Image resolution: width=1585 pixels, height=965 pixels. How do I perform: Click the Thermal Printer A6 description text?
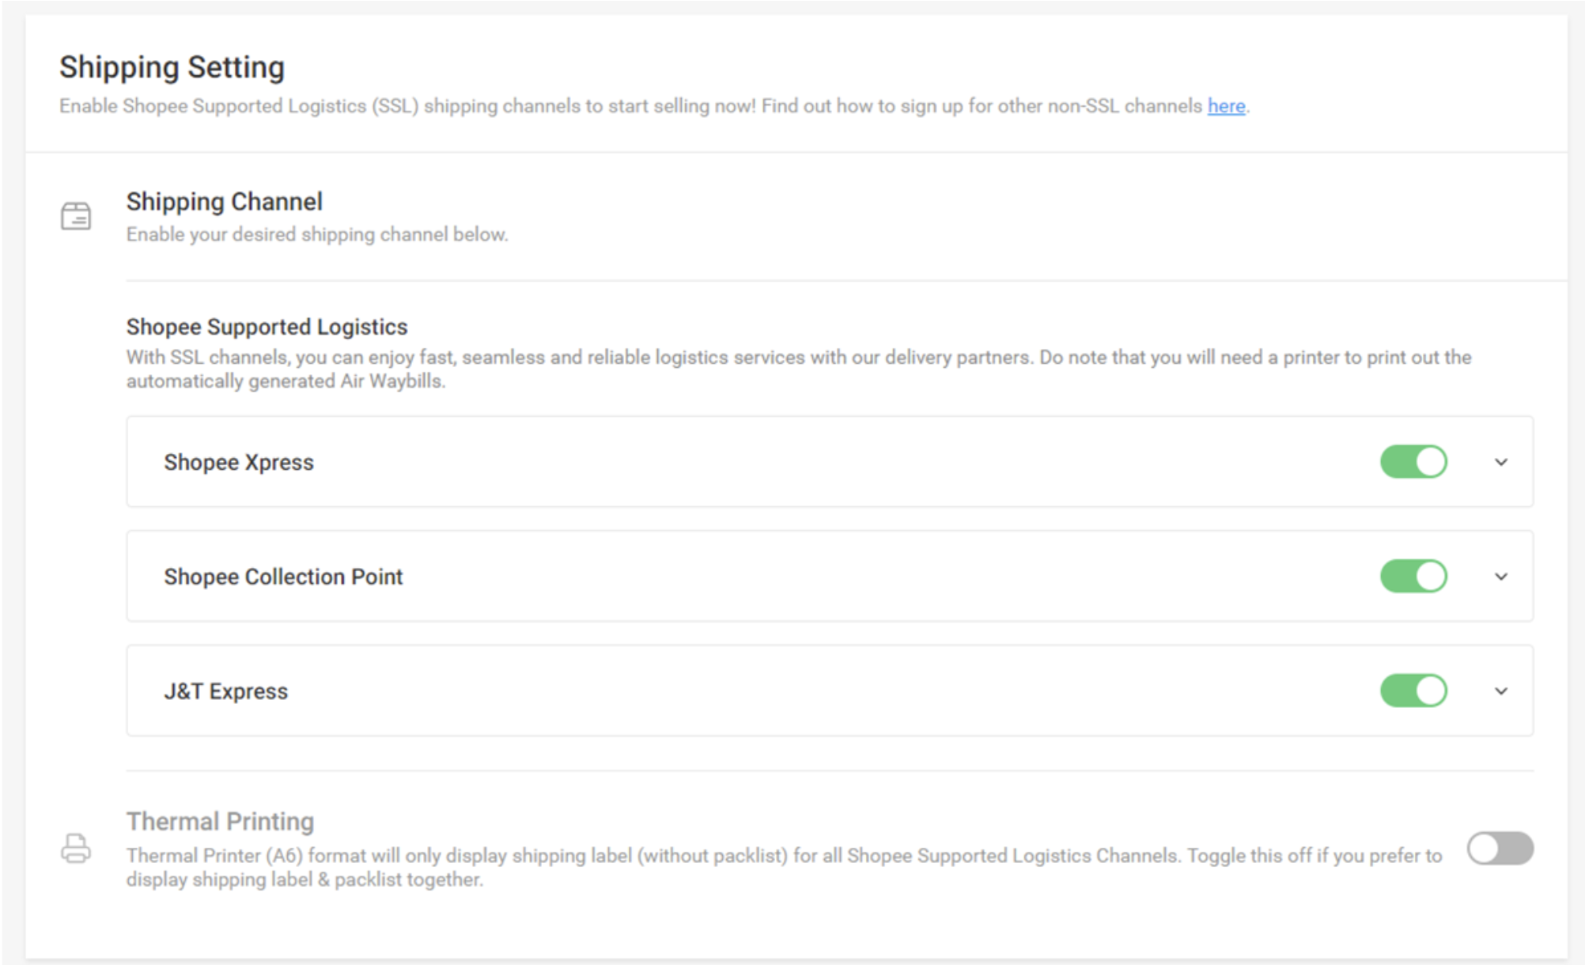click(785, 868)
